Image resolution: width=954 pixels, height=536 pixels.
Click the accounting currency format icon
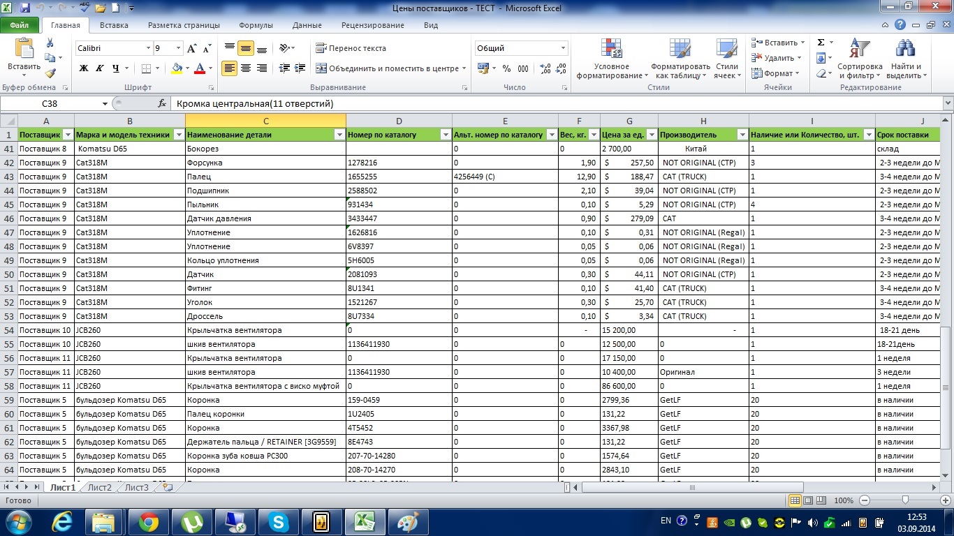click(x=483, y=68)
